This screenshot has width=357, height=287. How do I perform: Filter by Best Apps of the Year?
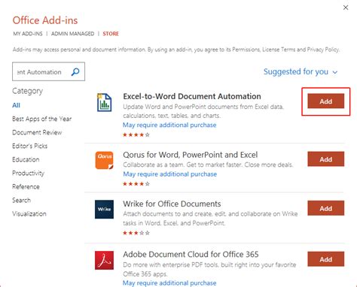(42, 119)
